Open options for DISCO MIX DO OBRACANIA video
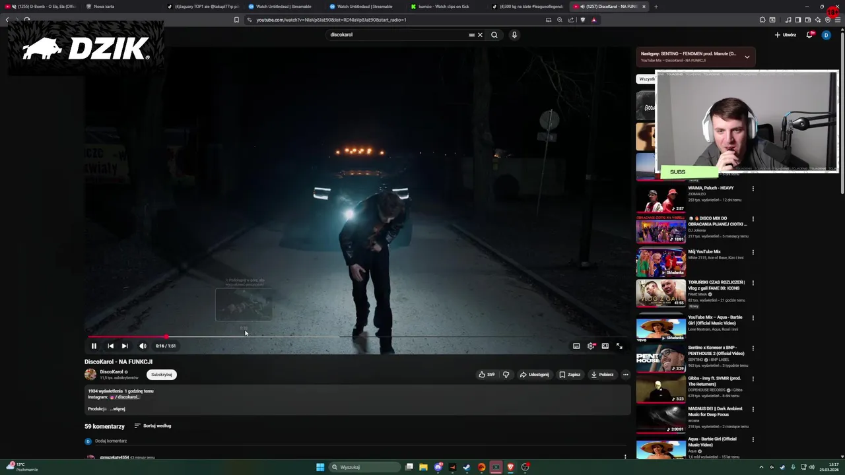845x475 pixels. point(753,219)
